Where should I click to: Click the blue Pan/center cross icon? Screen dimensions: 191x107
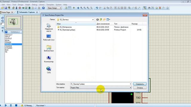pyautogui.click(x=78, y=8)
